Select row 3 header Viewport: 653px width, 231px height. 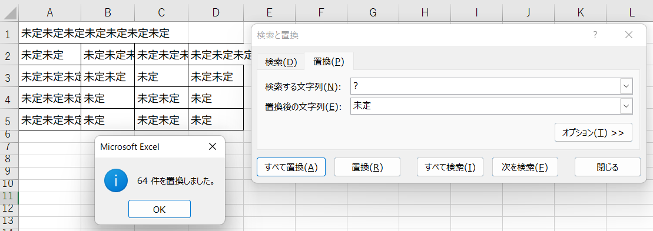(x=9, y=76)
